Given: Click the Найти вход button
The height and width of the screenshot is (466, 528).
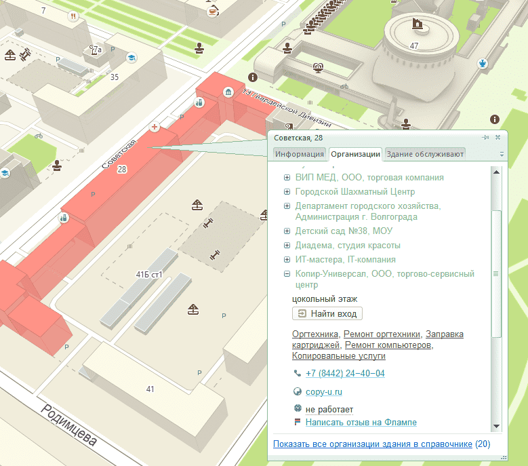Looking at the screenshot, I should click(327, 313).
